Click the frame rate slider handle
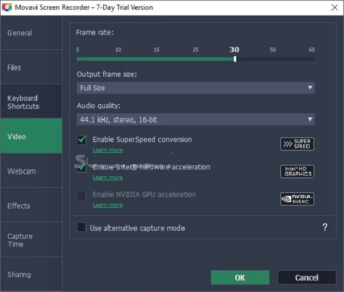This screenshot has width=344, height=292. point(235,59)
